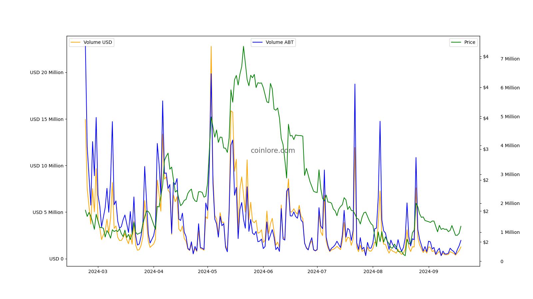Click the USD 0 axis label
This screenshot has width=533, height=299.
click(x=56, y=259)
